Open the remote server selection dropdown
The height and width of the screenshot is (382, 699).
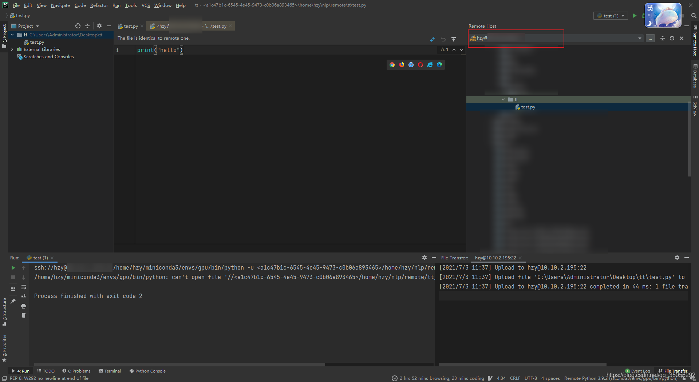tap(640, 38)
